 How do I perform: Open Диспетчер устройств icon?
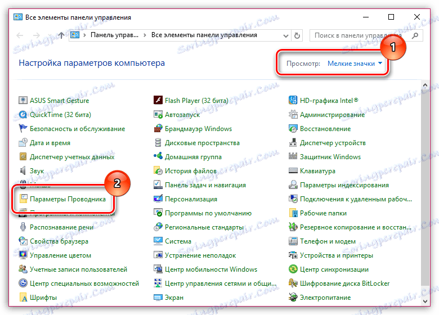(293, 142)
